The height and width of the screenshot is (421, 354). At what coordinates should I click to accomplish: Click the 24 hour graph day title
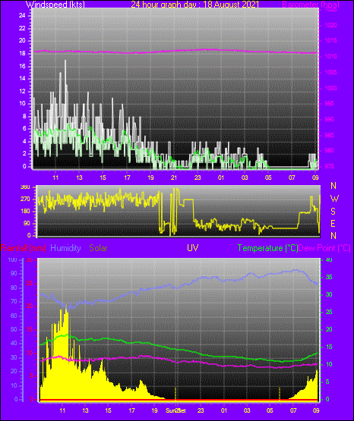coord(194,5)
